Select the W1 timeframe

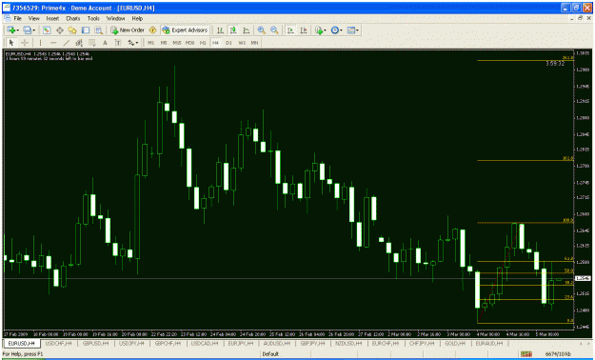tap(242, 43)
